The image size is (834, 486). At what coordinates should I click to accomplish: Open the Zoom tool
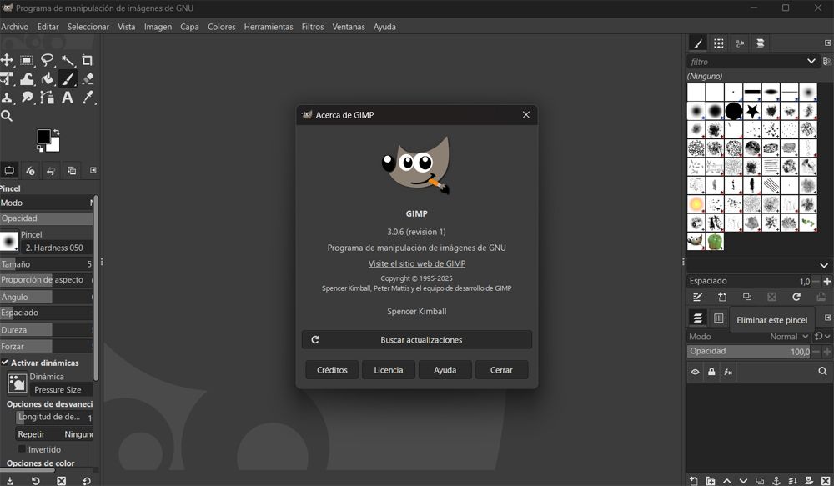pyautogui.click(x=8, y=116)
